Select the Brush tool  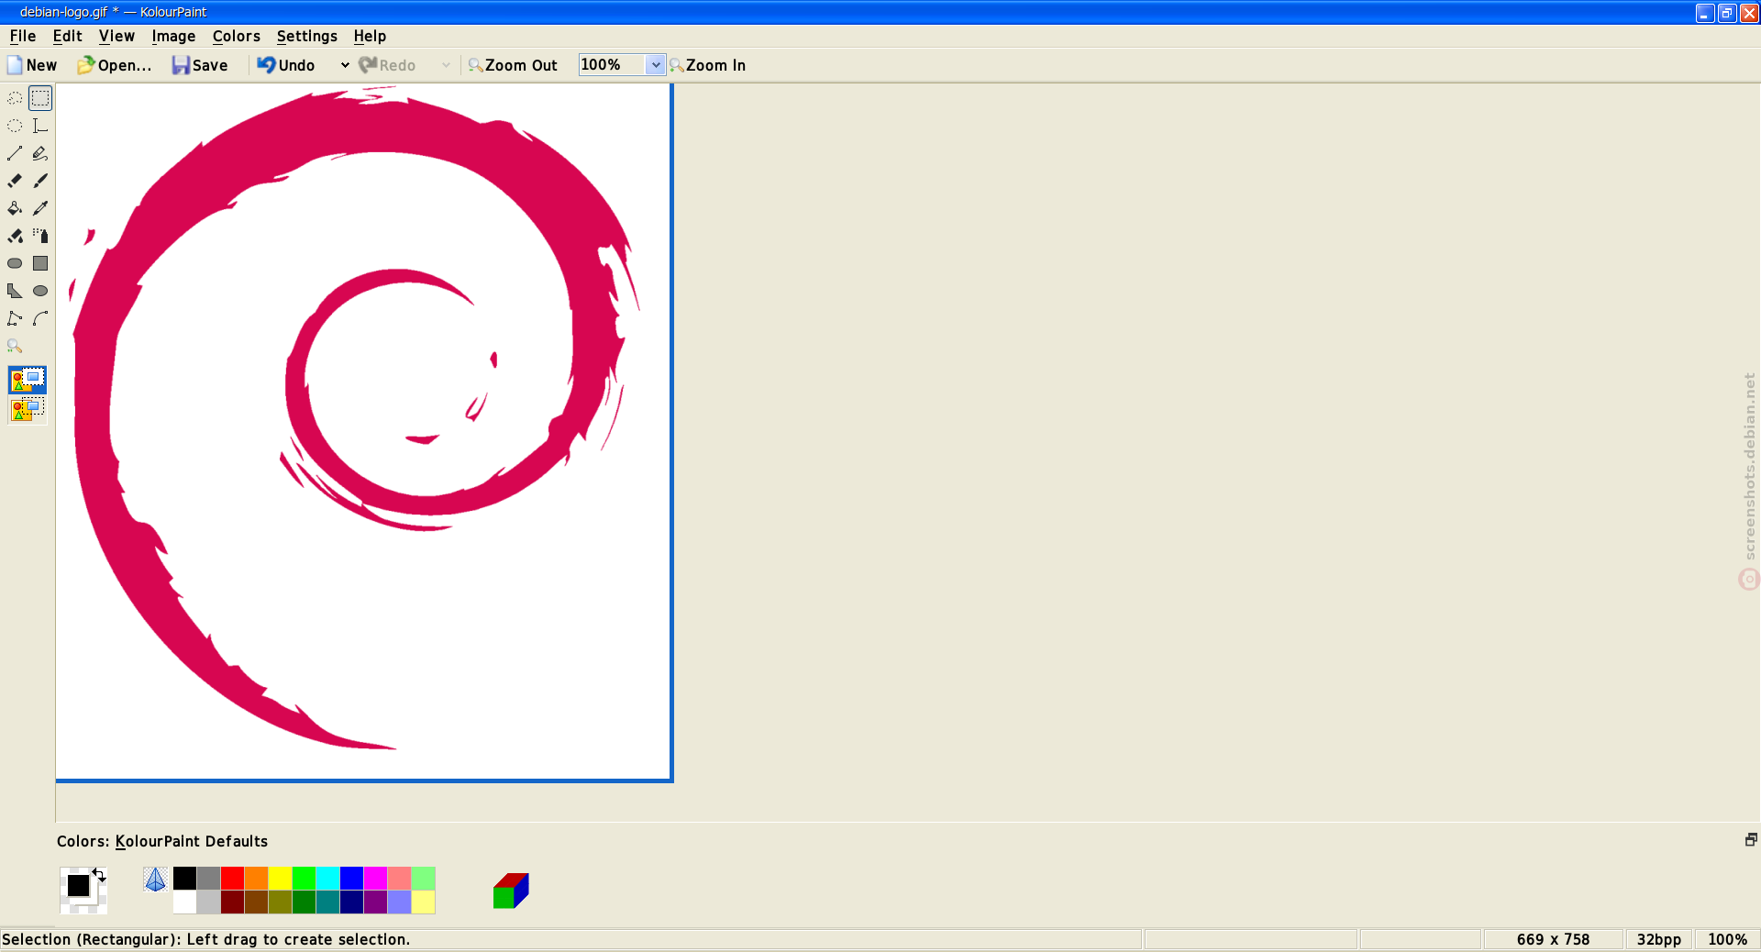[x=40, y=181]
